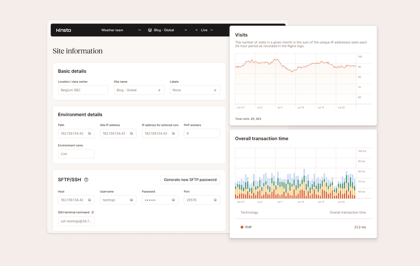Copy the Port number with its copy icon
420x266 pixels.
coord(216,200)
